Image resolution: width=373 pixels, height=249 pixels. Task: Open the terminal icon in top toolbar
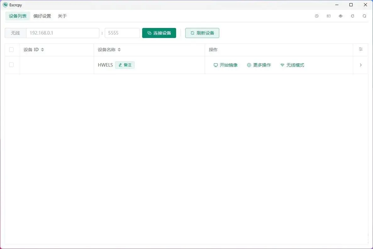tap(329, 16)
